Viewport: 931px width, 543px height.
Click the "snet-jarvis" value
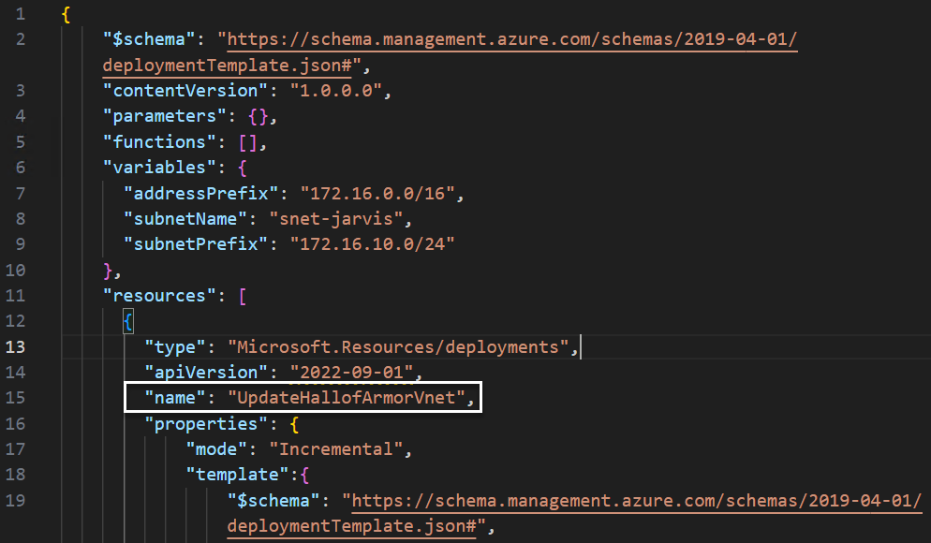click(x=336, y=219)
